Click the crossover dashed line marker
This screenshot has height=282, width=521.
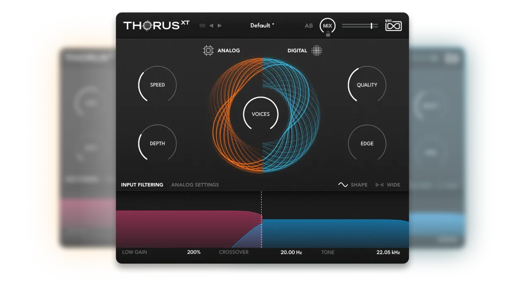[262, 219]
